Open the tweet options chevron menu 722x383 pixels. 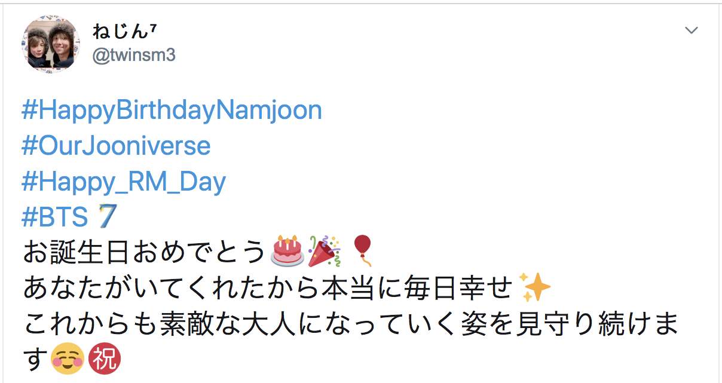691,30
